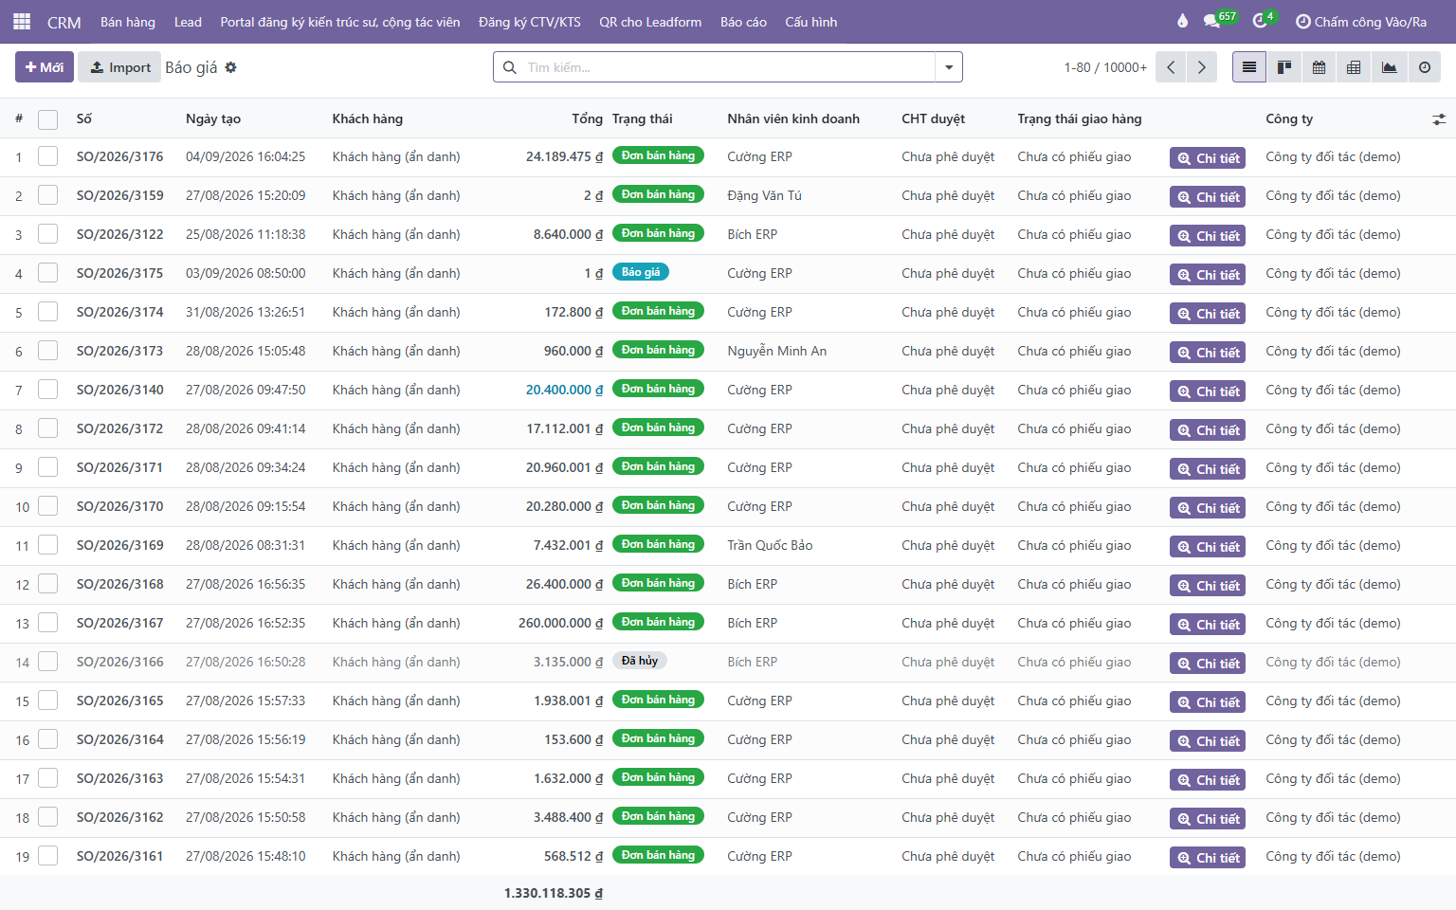Screen dimensions: 1456x910
Task: Click Chấm công Vào/Ra in top bar
Action: pos(1361,22)
